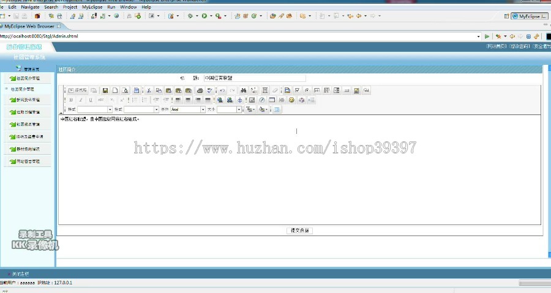Viewport: 551px width, 293px height.
Task: Toggle bulleted list in editor
Action: click(144, 100)
